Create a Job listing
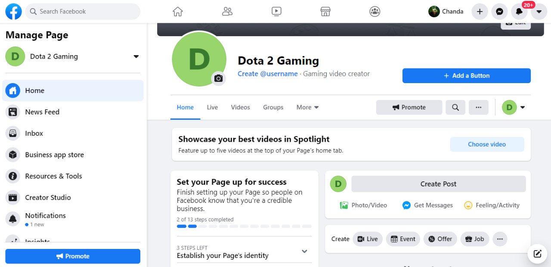 tap(474, 239)
